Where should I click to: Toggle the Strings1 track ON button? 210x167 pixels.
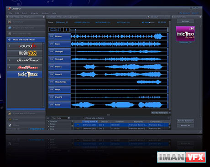click(52, 51)
